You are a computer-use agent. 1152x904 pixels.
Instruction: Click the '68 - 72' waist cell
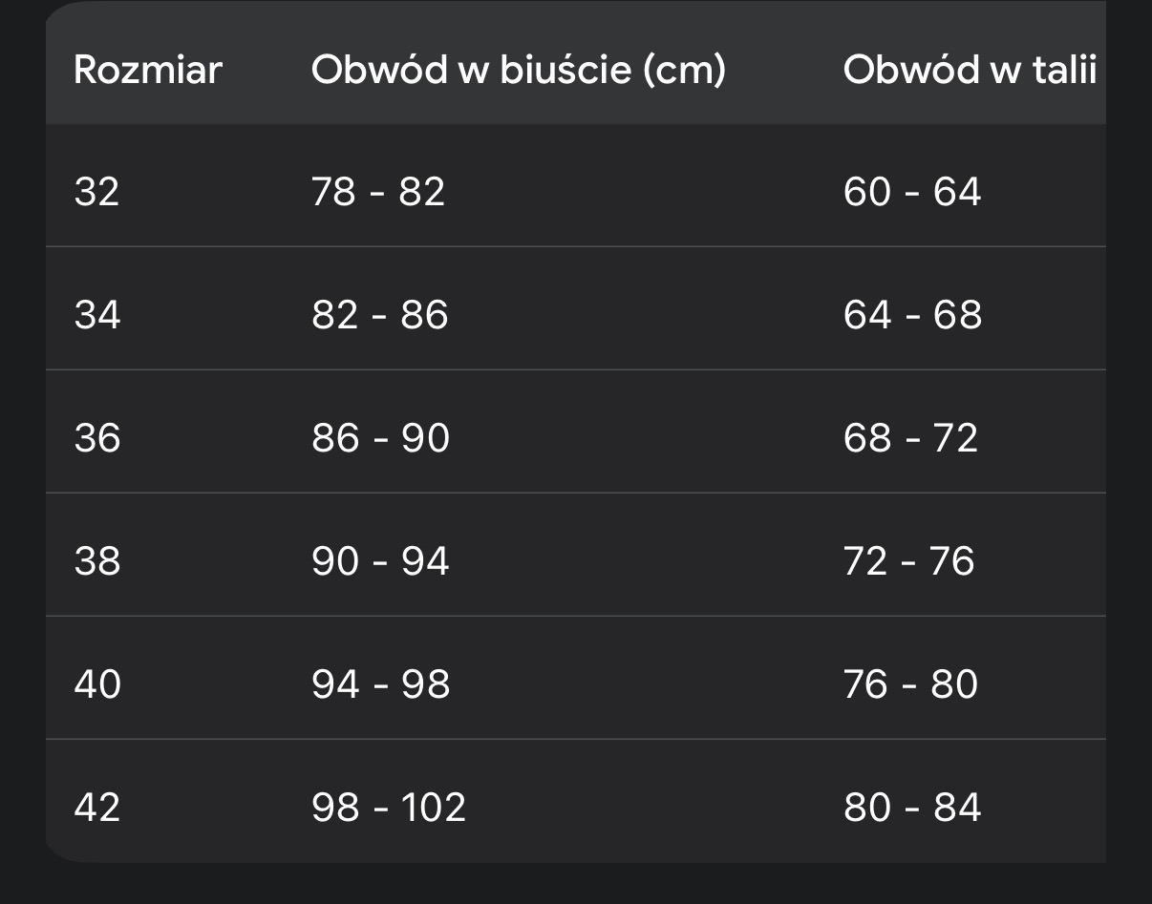point(910,438)
